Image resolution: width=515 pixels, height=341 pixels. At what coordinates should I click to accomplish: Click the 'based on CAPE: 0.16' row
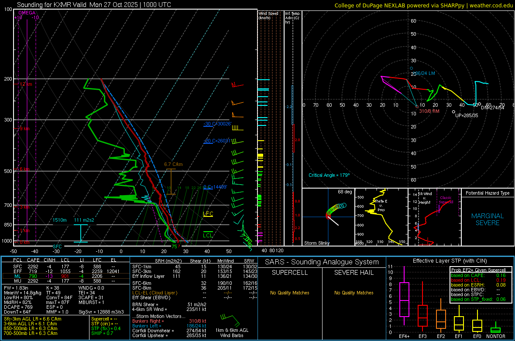coord(478,275)
